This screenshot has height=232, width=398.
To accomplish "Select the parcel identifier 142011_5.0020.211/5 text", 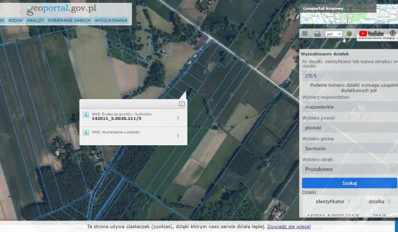I will pyautogui.click(x=117, y=118).
